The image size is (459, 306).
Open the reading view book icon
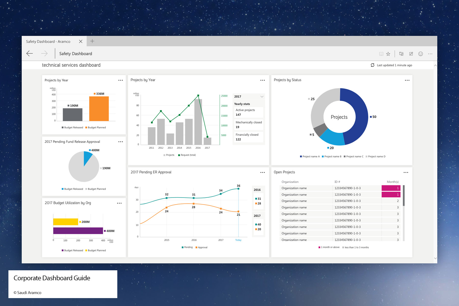tap(381, 54)
